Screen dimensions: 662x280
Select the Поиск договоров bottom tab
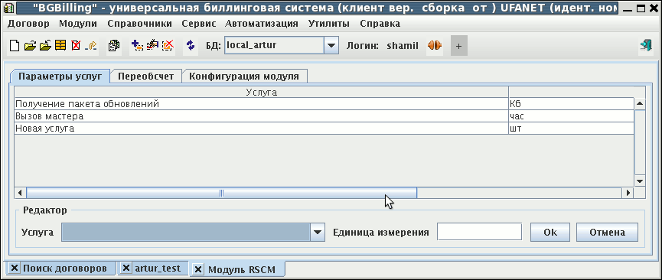64,269
